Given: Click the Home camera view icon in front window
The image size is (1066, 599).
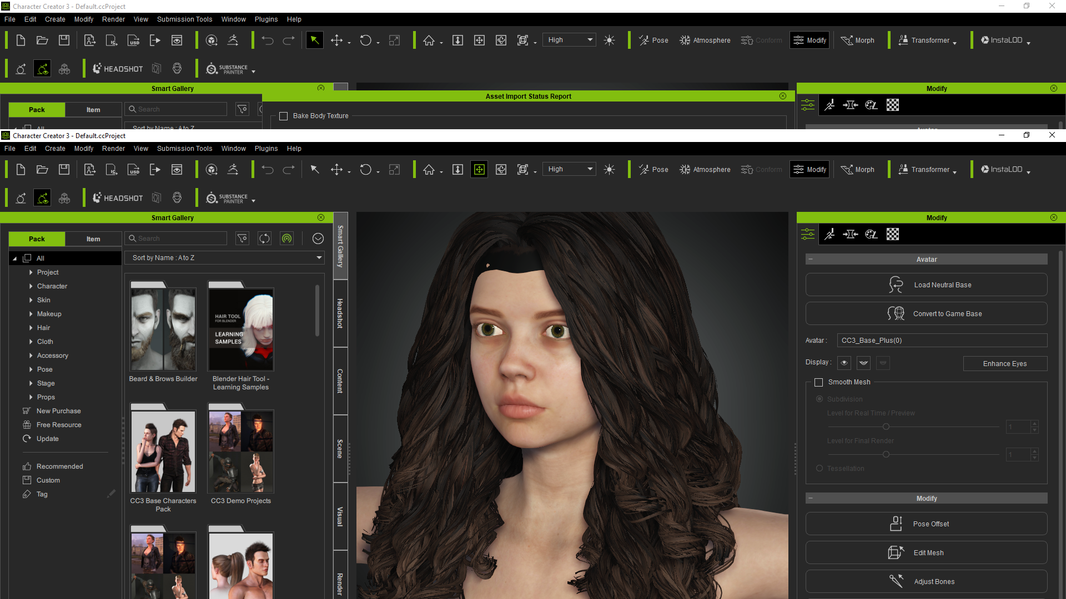Looking at the screenshot, I should pos(429,170).
